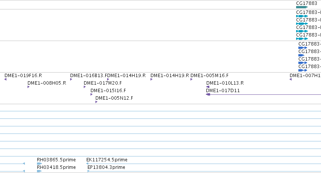Click the DME1-005M16.F label
Image resolution: width=321 pixels, height=173 pixels.
(x=209, y=76)
